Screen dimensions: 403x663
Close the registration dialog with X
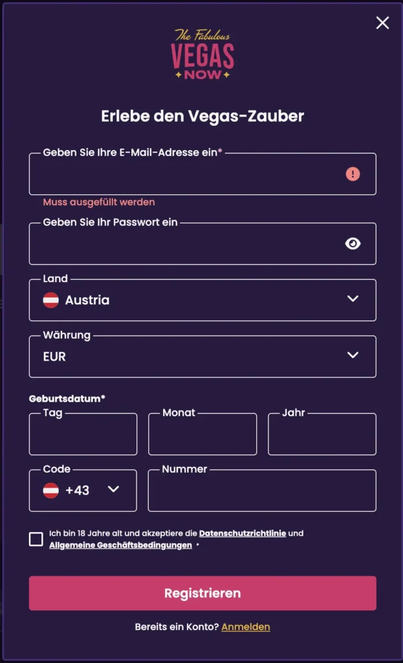point(382,23)
